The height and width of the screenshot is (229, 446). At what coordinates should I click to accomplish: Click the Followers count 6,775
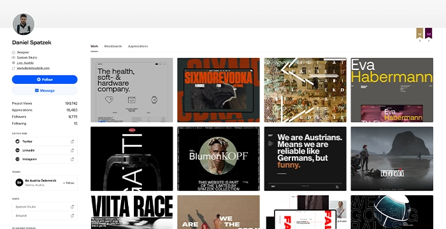coord(73,117)
